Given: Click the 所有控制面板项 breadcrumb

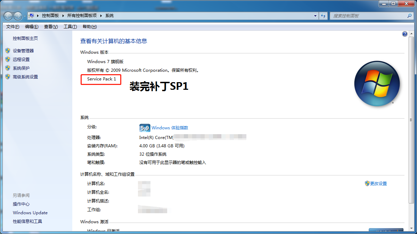Looking at the screenshot, I should pos(82,16).
